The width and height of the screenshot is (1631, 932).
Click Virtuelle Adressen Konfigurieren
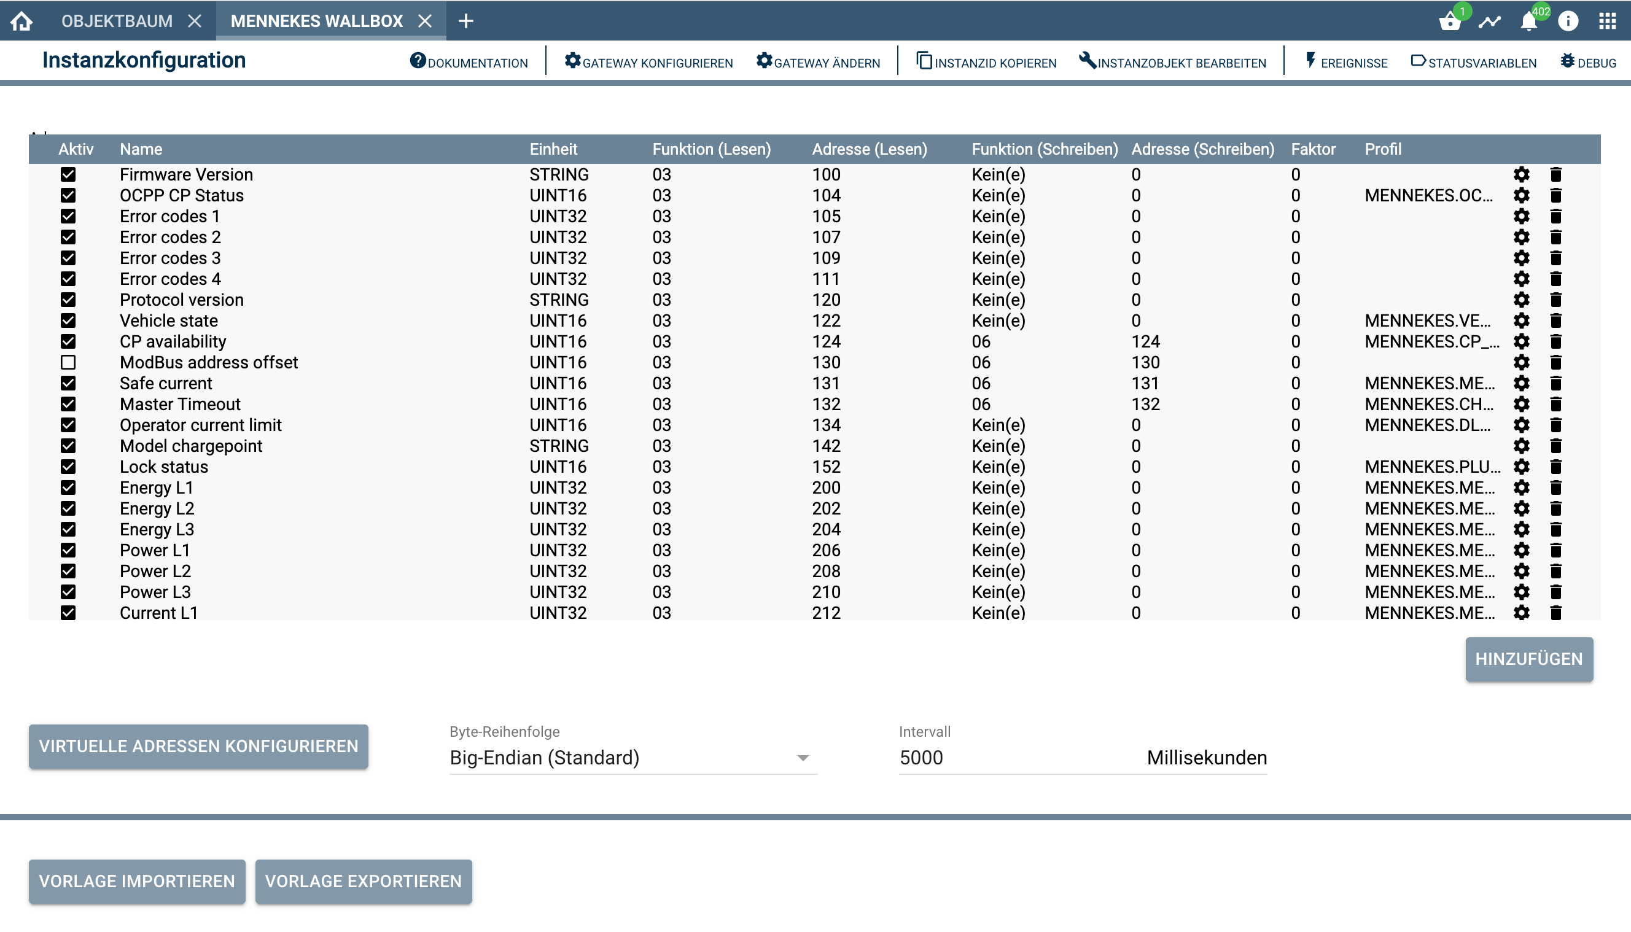pos(198,747)
